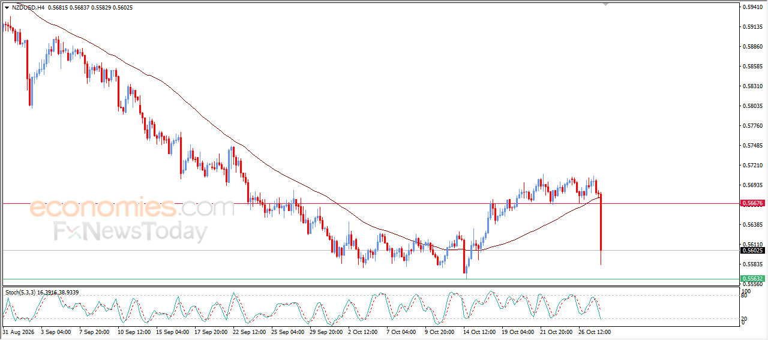Click the 25 Sep 04:00 time label

pyautogui.click(x=288, y=332)
